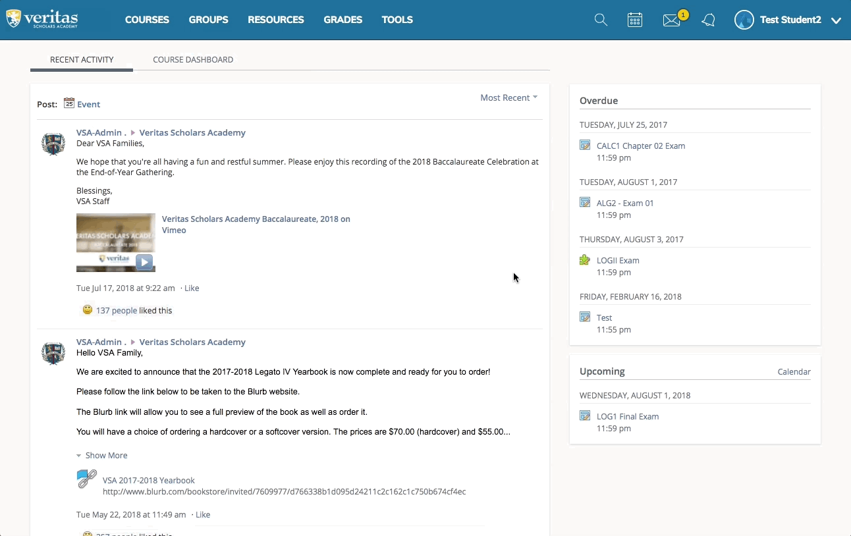Like the May 22, 2018 Yearbook post
This screenshot has height=536, width=851.
click(203, 514)
